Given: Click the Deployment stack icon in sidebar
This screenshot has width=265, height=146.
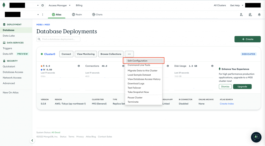Looking at the screenshot, I should (4, 25).
